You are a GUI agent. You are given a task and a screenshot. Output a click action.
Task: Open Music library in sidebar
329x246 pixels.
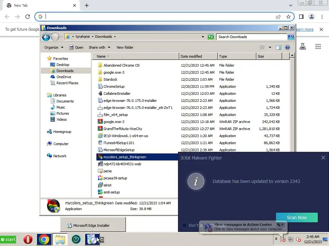pyautogui.click(x=58, y=107)
